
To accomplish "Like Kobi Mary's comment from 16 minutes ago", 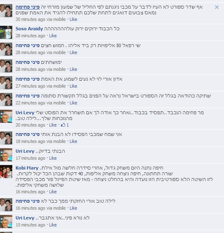I will click(53, 192).
